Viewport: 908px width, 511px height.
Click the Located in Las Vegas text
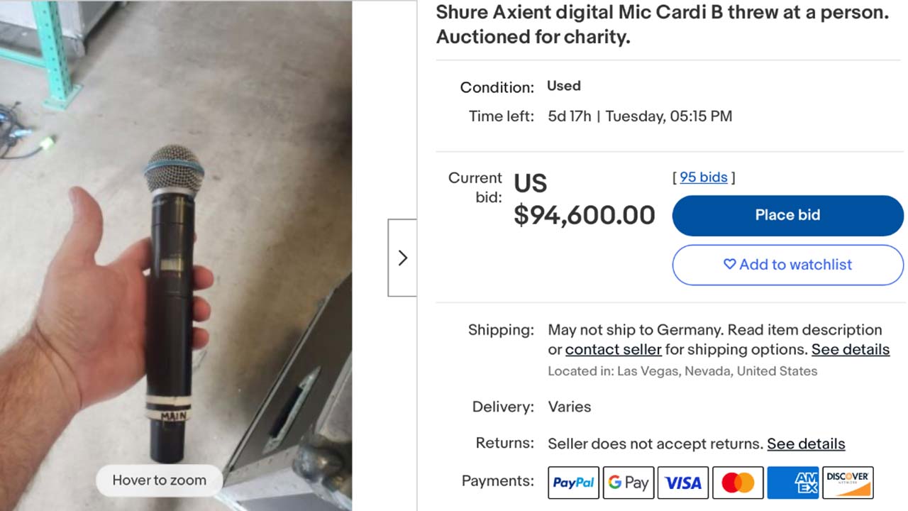click(x=682, y=371)
